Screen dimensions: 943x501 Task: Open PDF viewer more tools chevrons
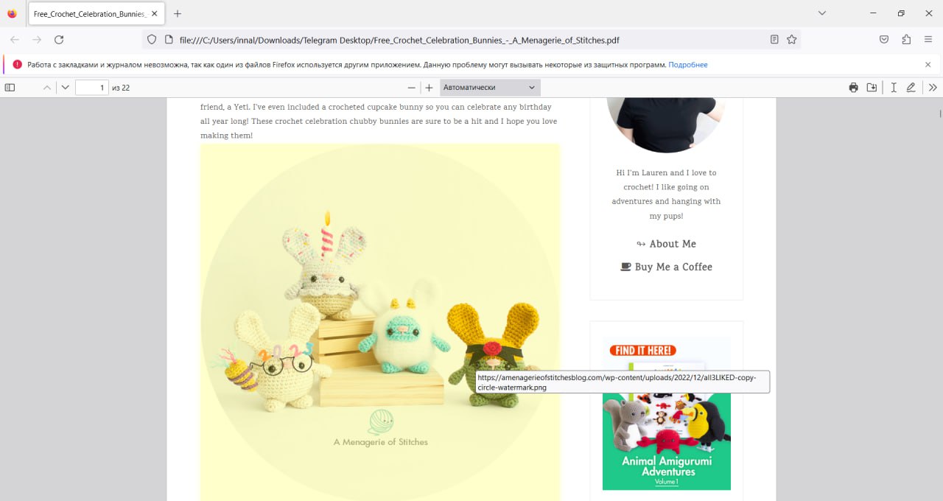click(x=933, y=88)
